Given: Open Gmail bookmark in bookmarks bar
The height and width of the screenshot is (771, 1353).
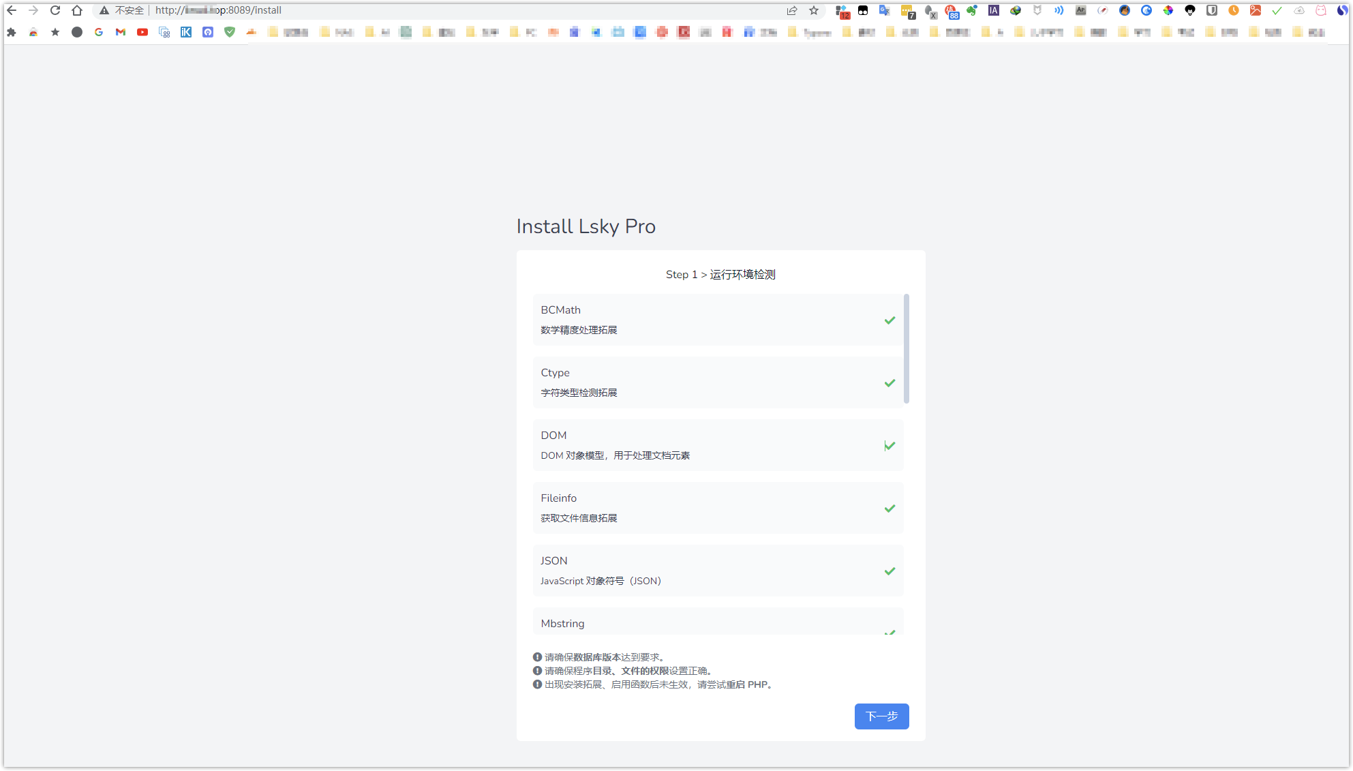Looking at the screenshot, I should 121,32.
